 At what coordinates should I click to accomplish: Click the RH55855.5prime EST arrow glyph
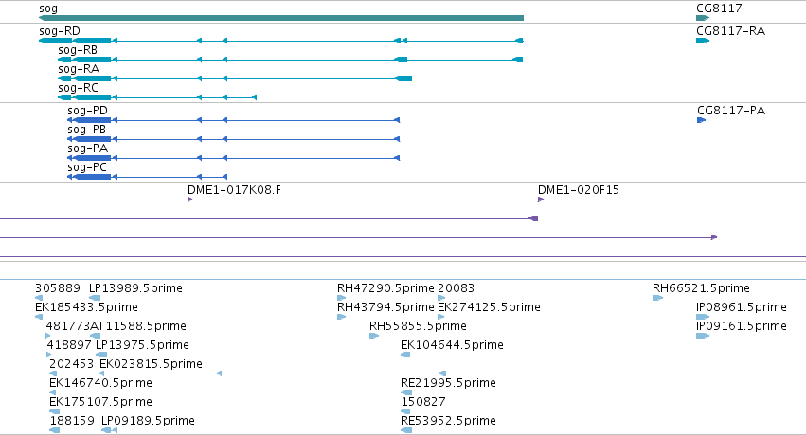[x=374, y=336]
